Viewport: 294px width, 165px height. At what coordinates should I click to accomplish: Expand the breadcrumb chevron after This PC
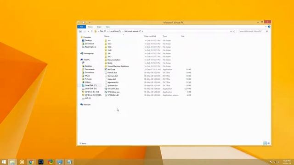pyautogui.click(x=107, y=32)
